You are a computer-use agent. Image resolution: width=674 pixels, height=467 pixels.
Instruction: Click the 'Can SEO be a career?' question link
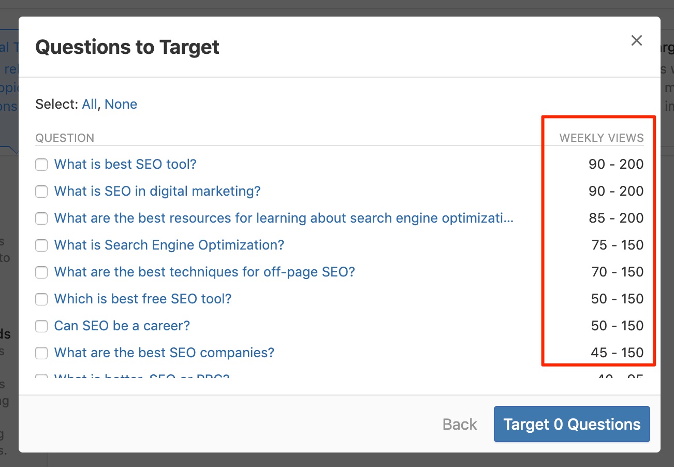pos(122,326)
